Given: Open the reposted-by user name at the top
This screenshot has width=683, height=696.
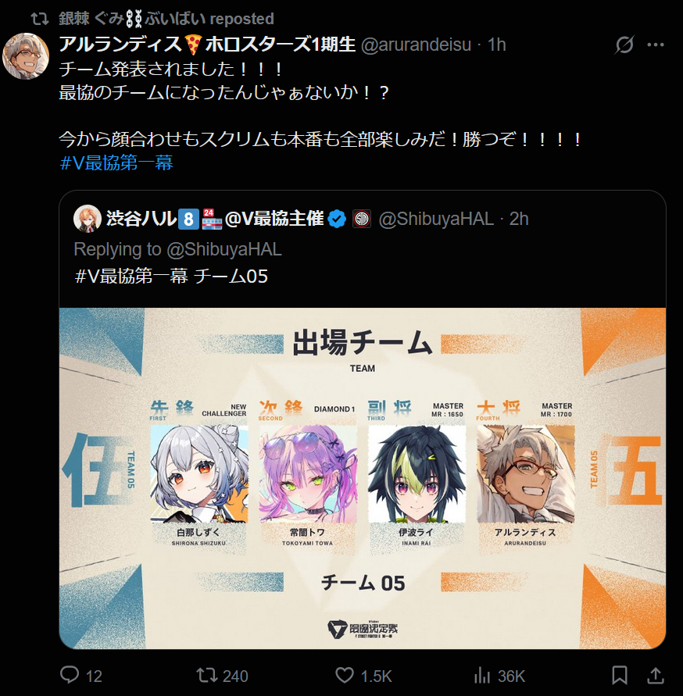Looking at the screenshot, I should pos(132,19).
